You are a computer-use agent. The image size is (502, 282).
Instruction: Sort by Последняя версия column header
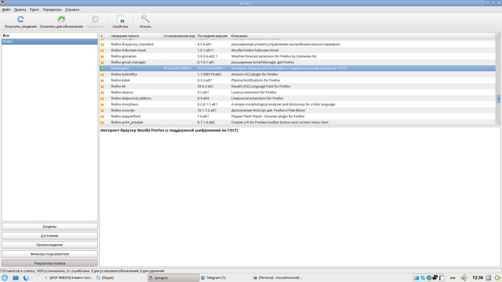tap(213, 36)
